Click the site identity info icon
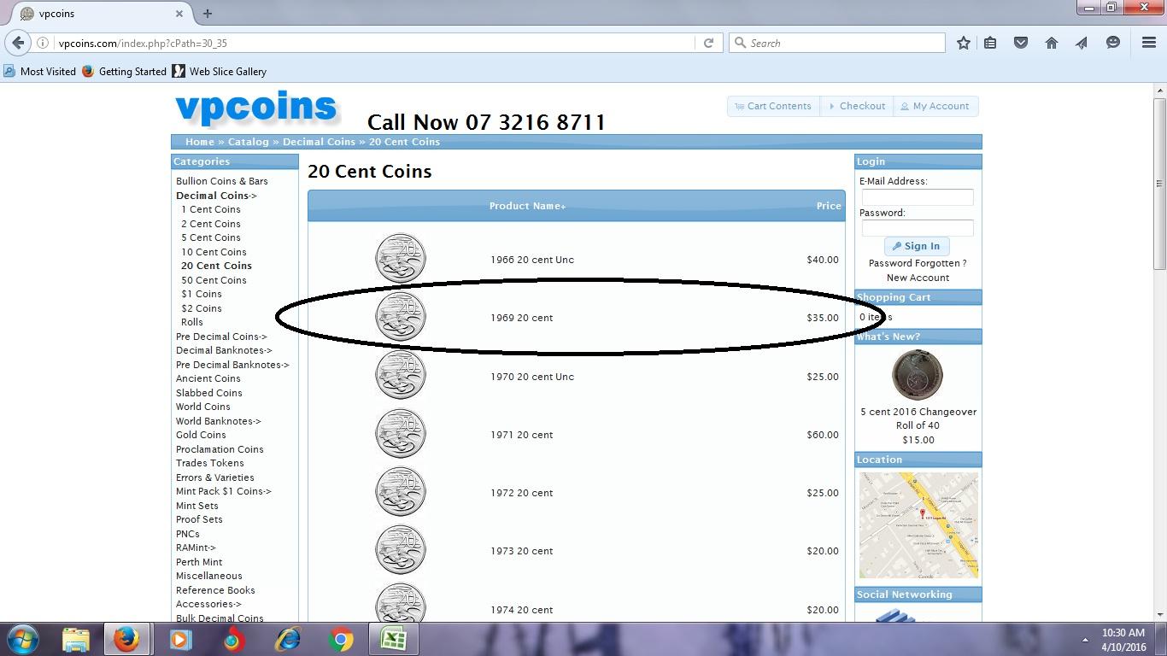 click(x=43, y=43)
